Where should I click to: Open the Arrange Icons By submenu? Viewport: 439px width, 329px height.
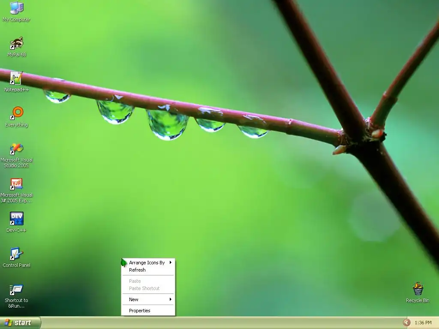point(148,263)
